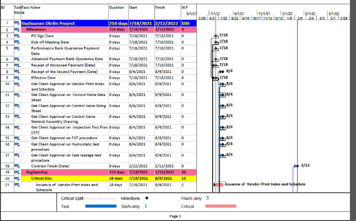This screenshot has height=221, width=356.
Task: Click the project duration cell 210 days in row 1
Action: (118, 23)
